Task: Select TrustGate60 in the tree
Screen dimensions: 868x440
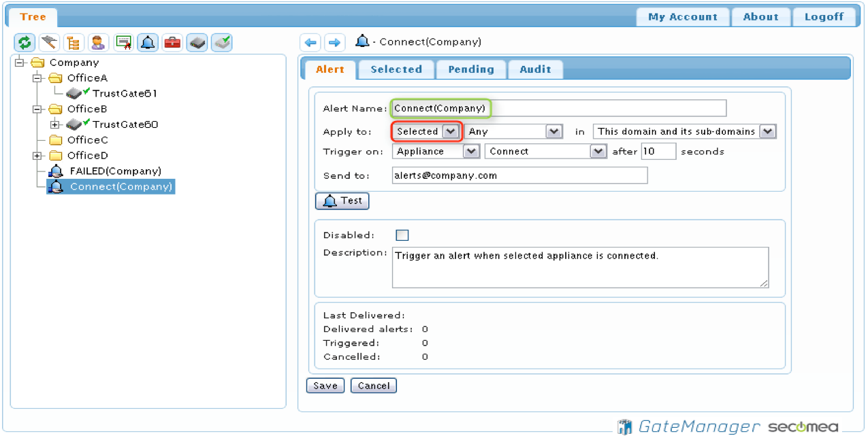Action: point(125,124)
